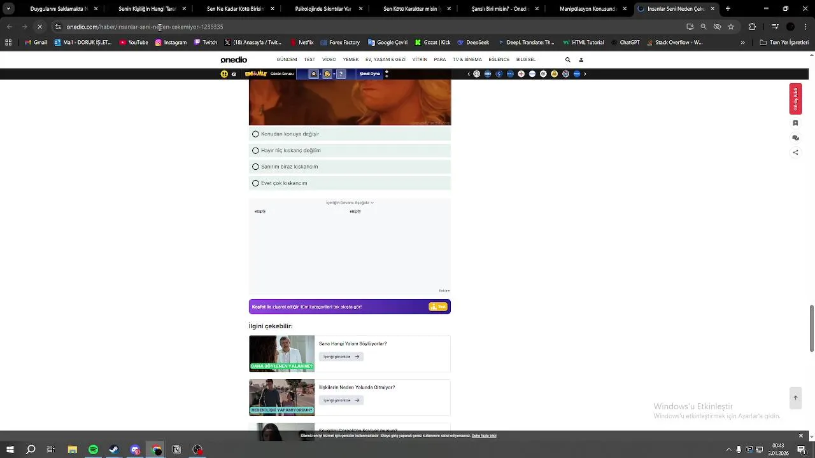Click the page vertical scrollbar thumb

[811, 328]
